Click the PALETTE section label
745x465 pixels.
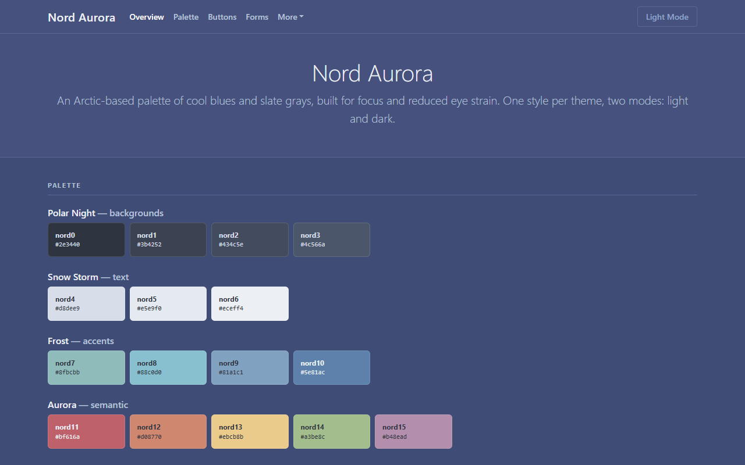click(x=64, y=185)
